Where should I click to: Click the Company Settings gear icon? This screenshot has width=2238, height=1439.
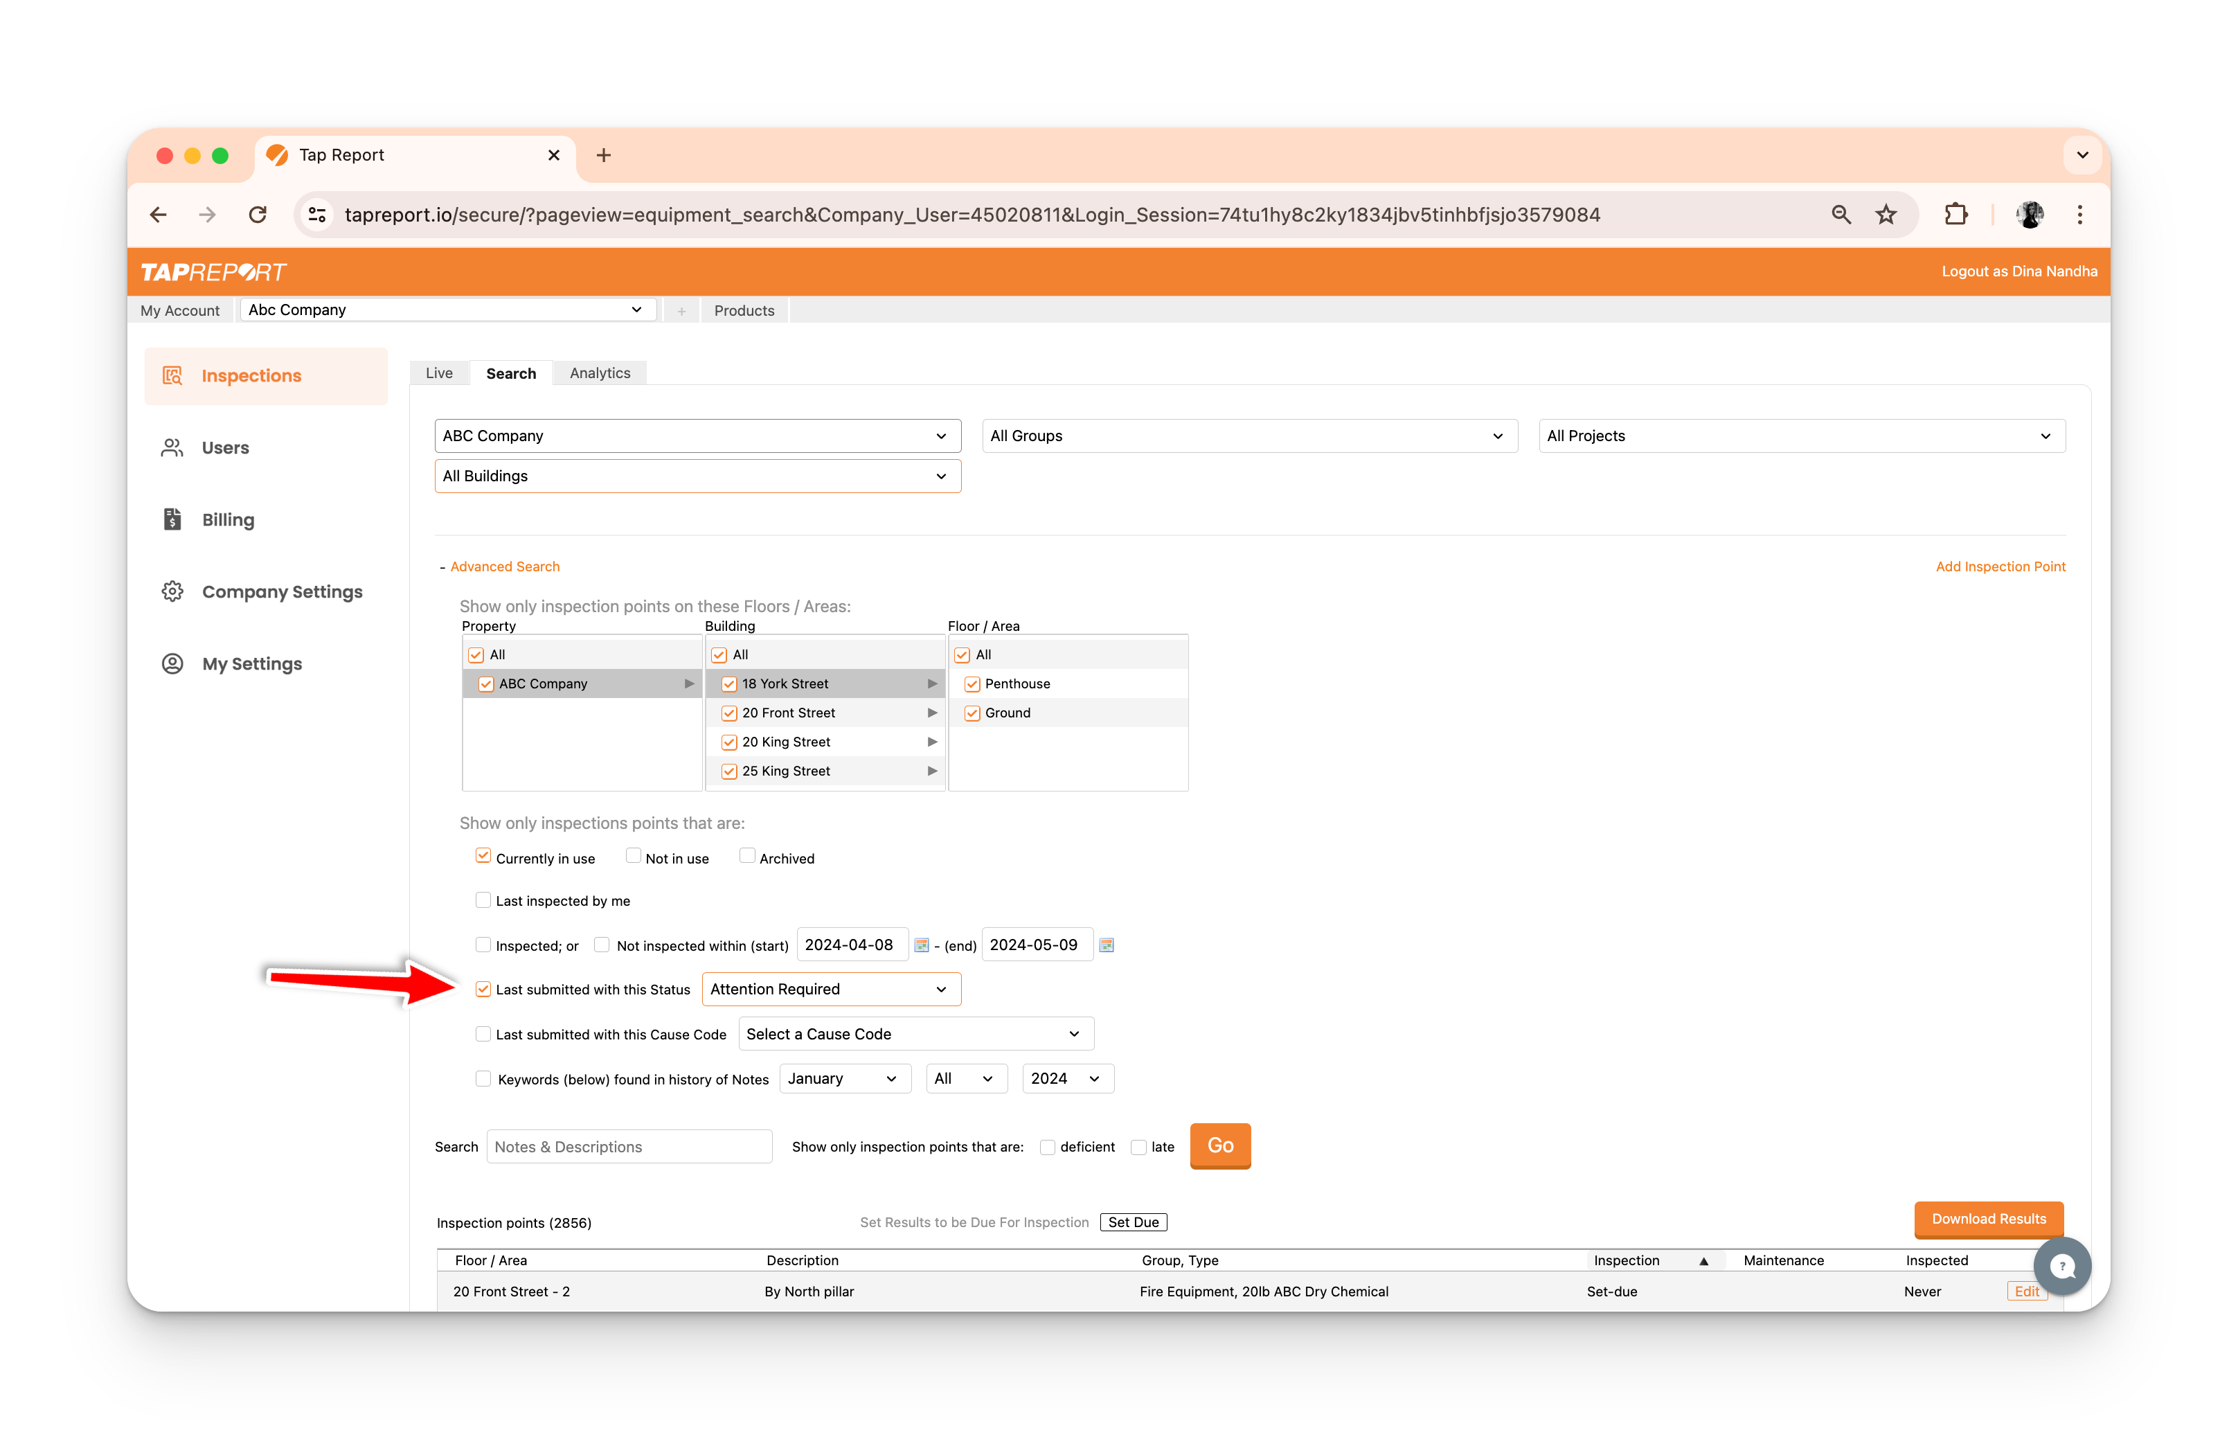[173, 591]
